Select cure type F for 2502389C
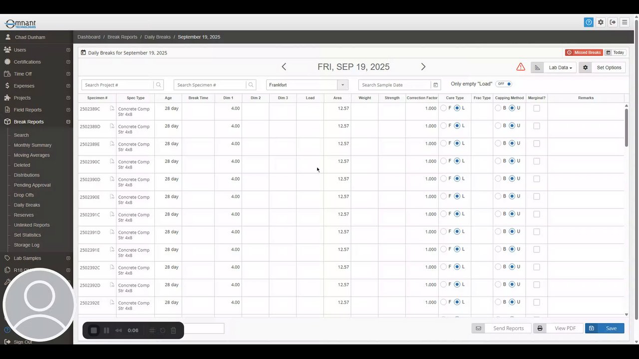This screenshot has width=639, height=359. pyautogui.click(x=443, y=108)
